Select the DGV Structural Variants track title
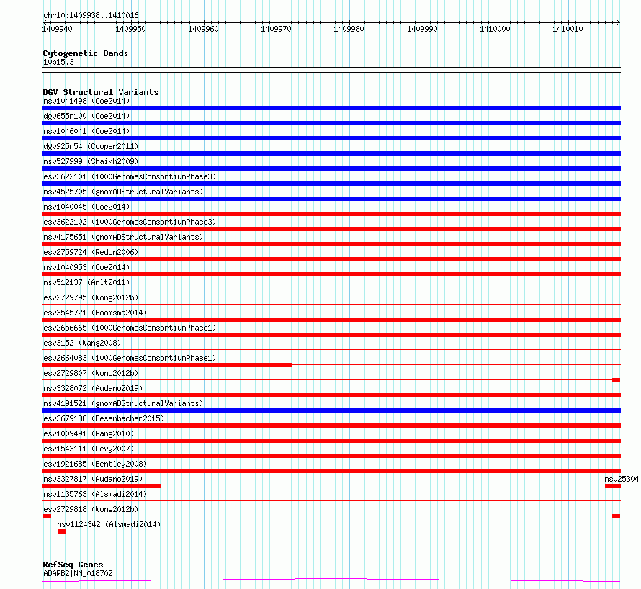641x589 pixels. (x=101, y=92)
